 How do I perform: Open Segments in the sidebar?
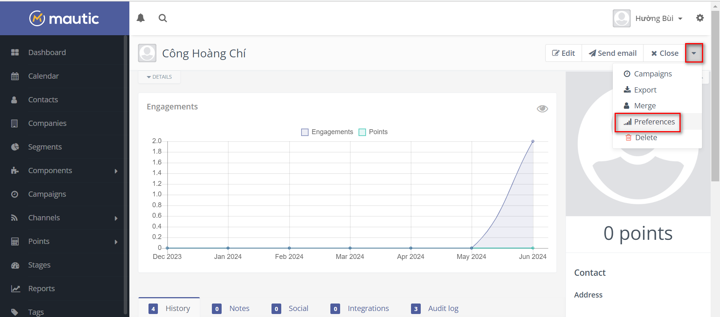45,147
